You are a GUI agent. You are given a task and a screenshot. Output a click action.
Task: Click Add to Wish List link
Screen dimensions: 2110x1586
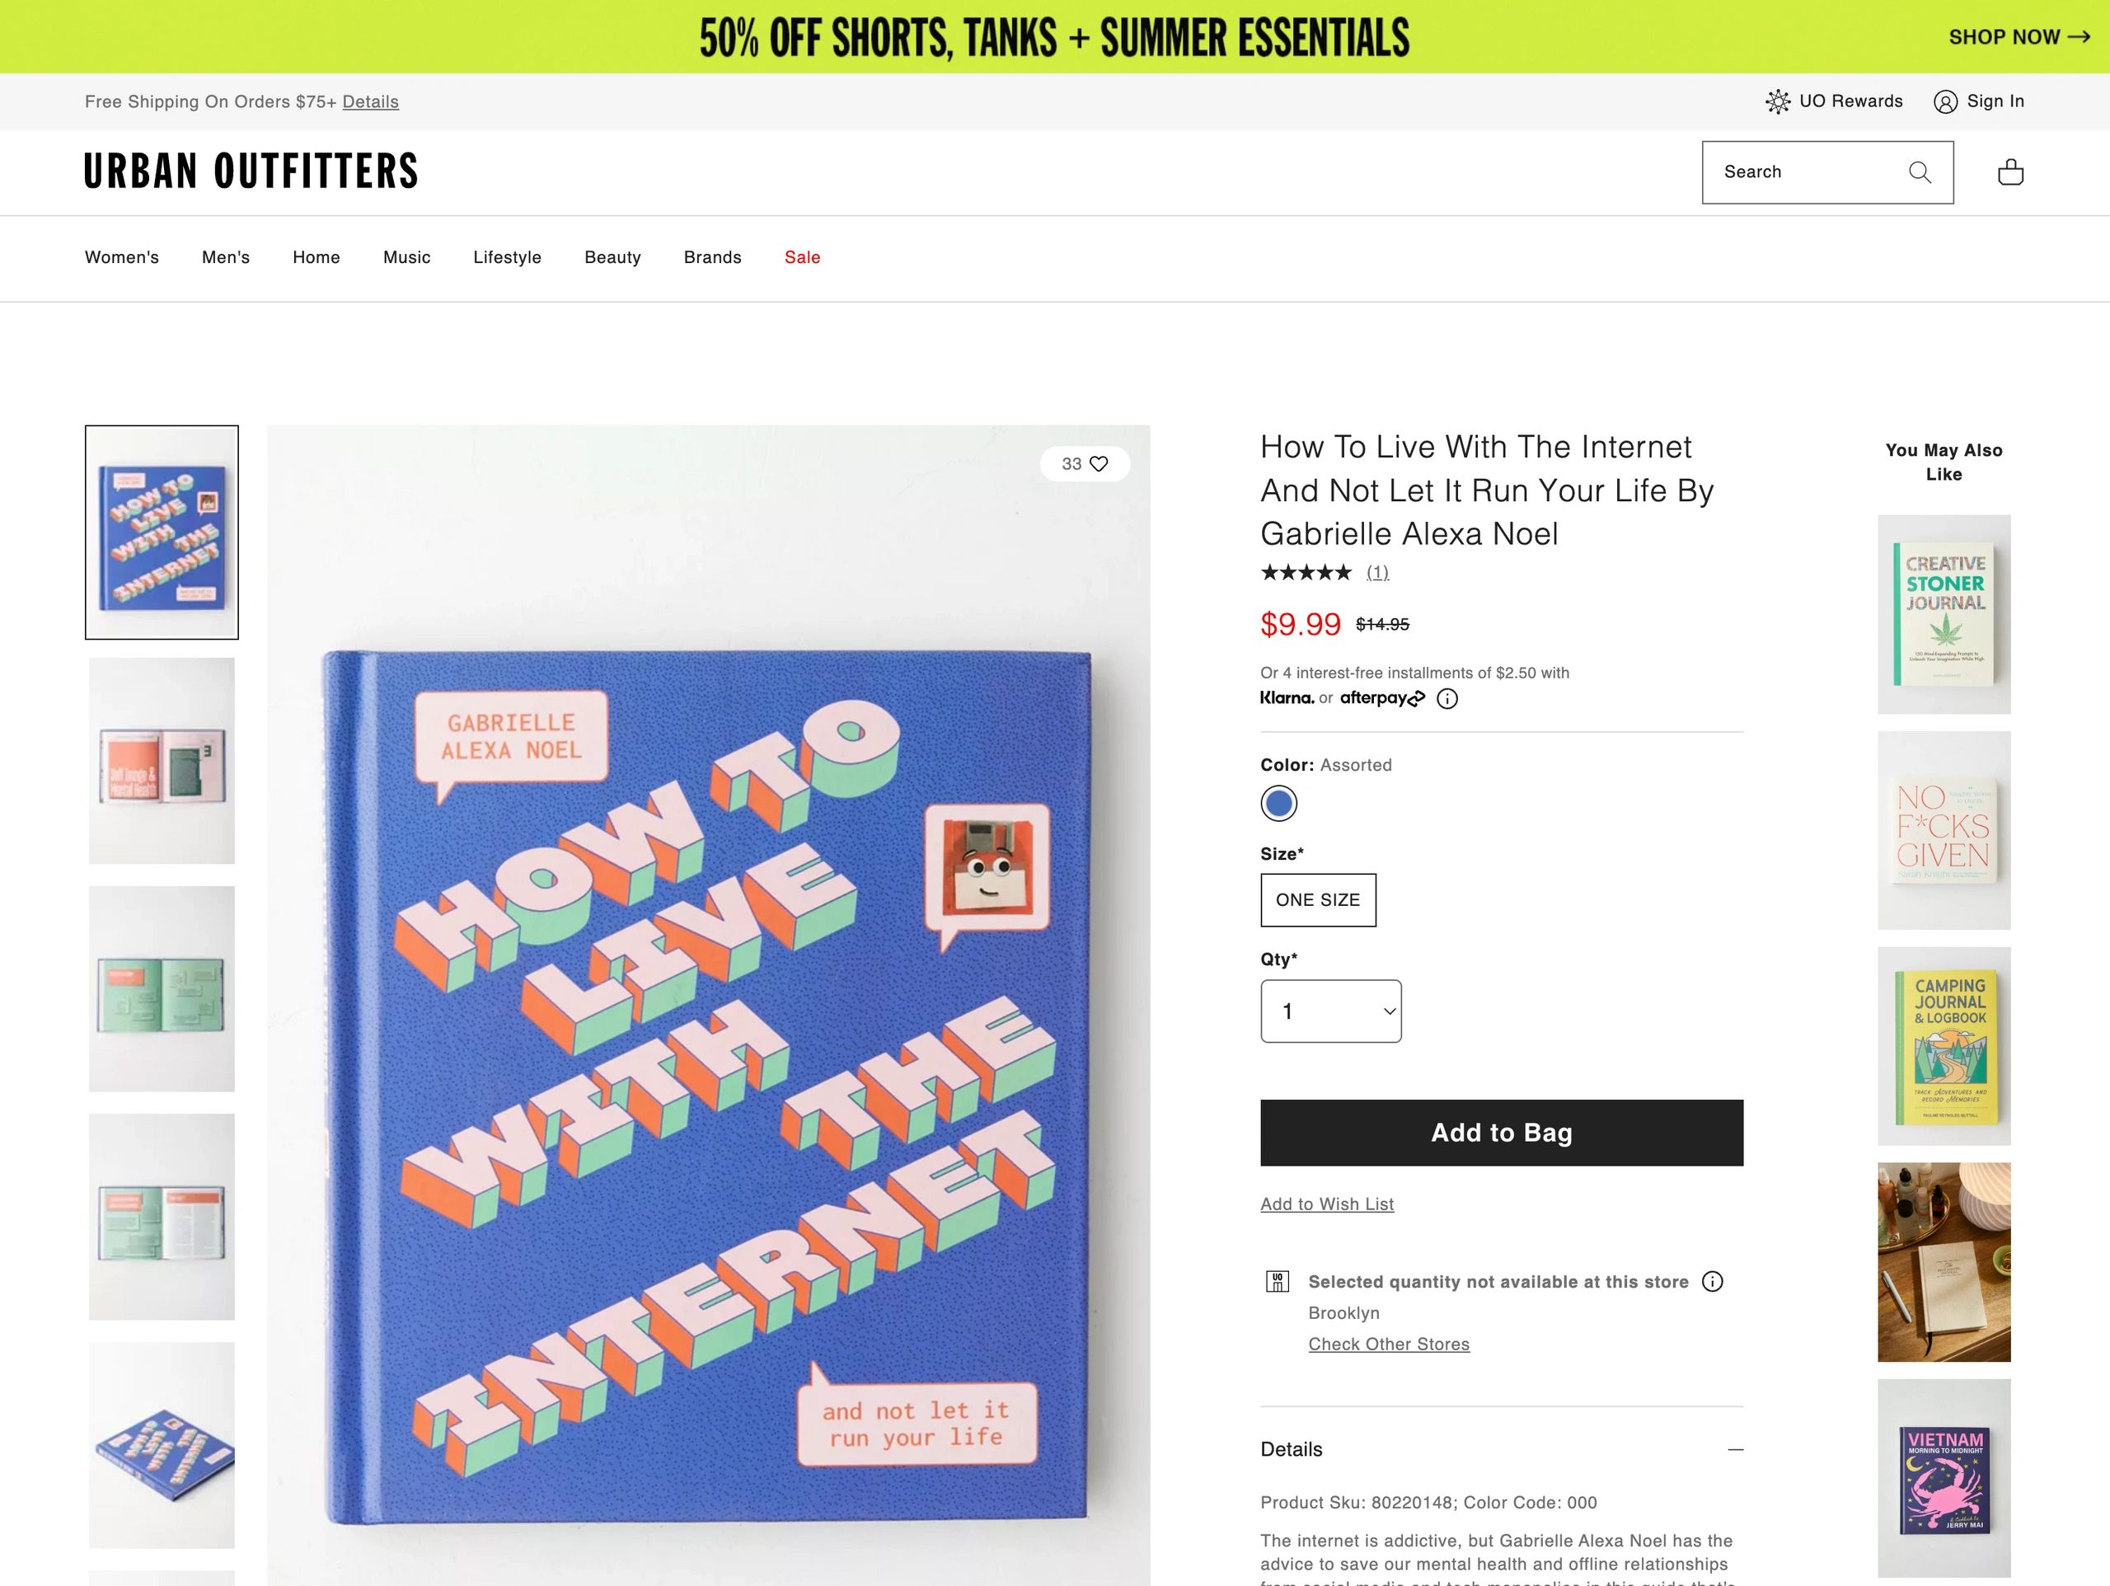coord(1327,1204)
